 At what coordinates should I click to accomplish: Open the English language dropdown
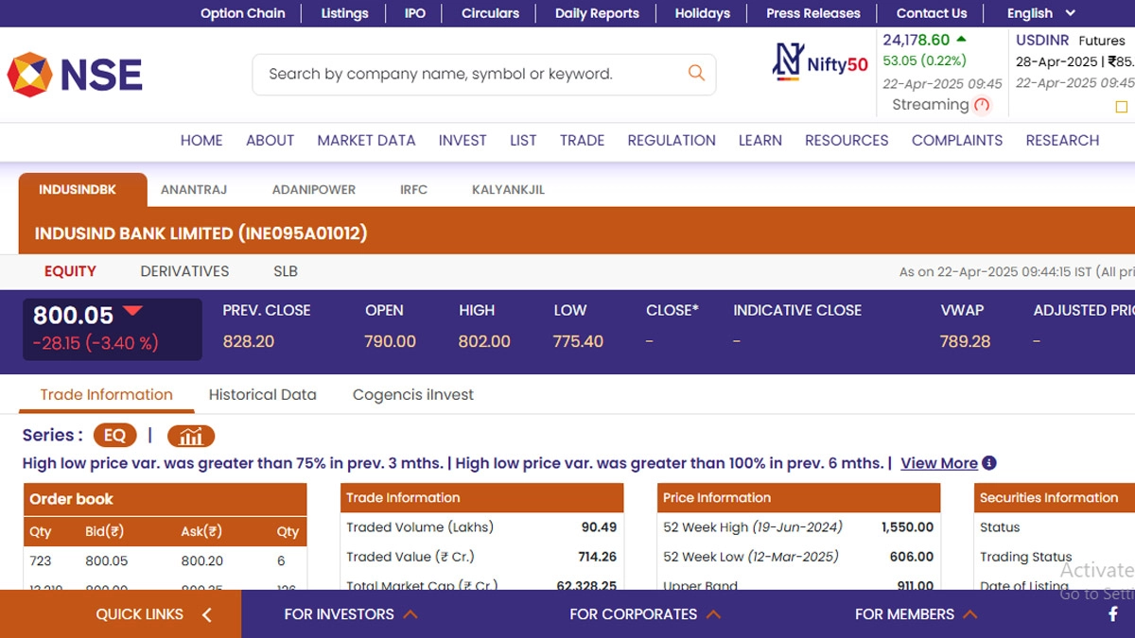[1040, 13]
